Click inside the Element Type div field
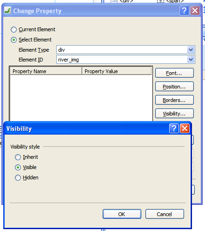The width and height of the screenshot is (205, 231). (122, 50)
